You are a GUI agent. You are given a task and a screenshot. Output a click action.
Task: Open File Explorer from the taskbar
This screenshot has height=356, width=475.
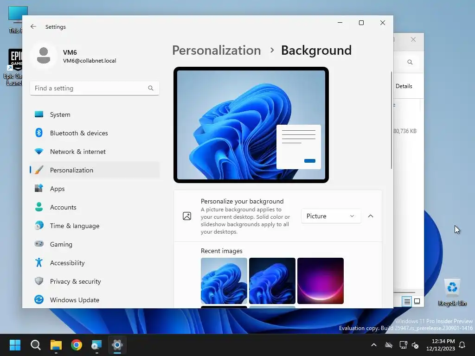click(x=56, y=345)
